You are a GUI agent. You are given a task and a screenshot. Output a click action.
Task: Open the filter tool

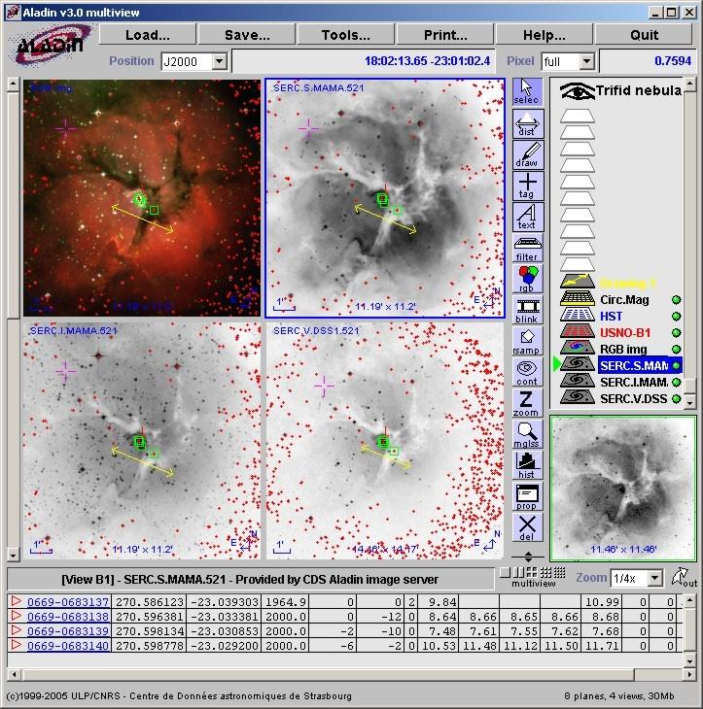[x=527, y=247]
